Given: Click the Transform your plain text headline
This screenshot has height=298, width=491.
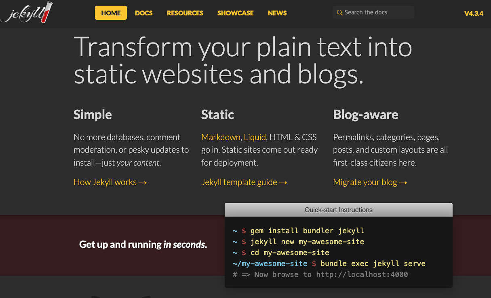Looking at the screenshot, I should (243, 60).
